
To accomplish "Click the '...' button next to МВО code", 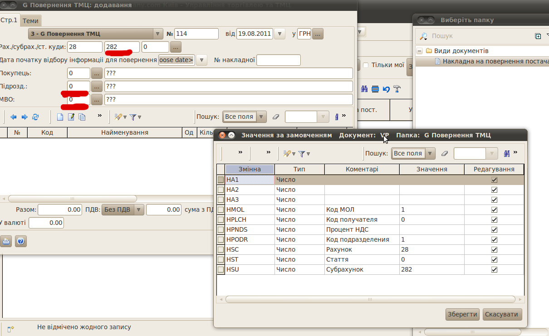I will (97, 100).
